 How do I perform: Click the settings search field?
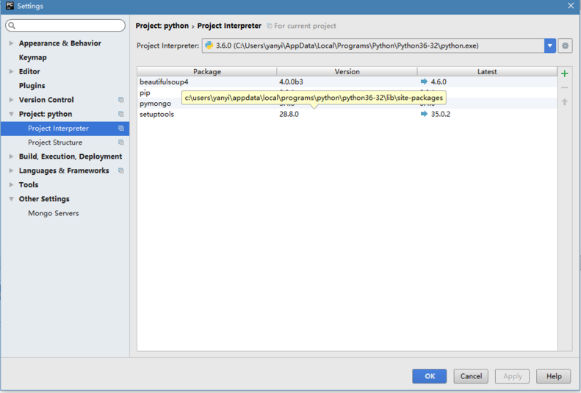coord(65,25)
